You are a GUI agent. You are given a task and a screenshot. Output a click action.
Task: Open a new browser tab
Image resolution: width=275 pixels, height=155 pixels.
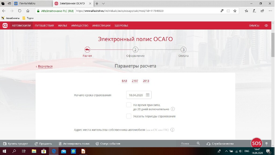coord(97,3)
